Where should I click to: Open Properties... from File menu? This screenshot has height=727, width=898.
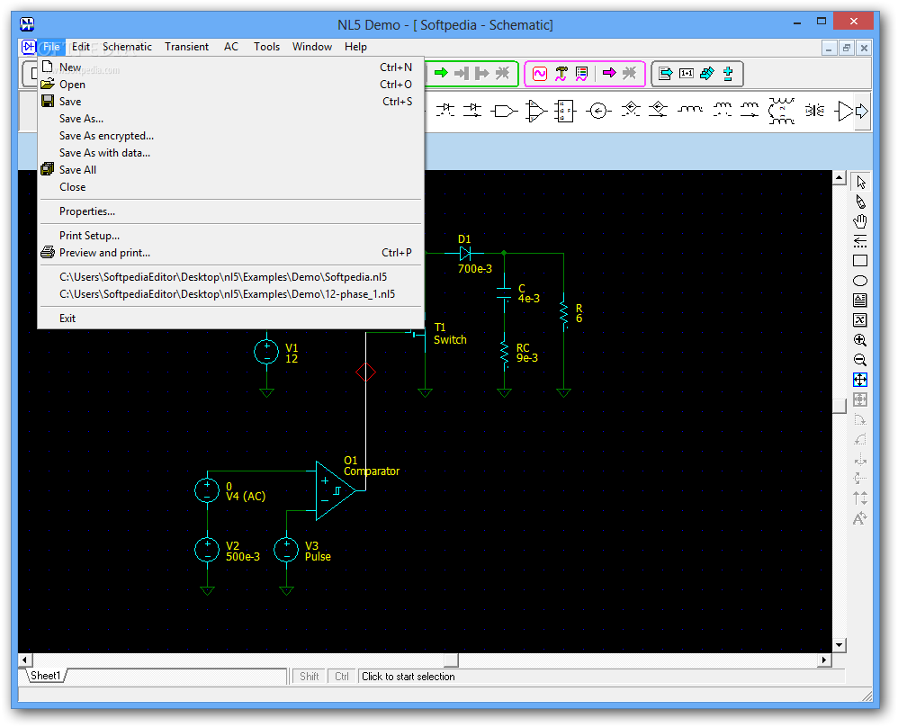pyautogui.click(x=231, y=211)
